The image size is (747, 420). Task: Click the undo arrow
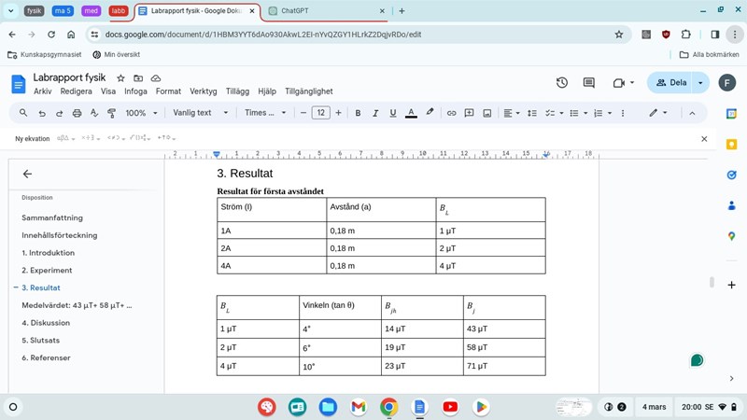coord(41,113)
